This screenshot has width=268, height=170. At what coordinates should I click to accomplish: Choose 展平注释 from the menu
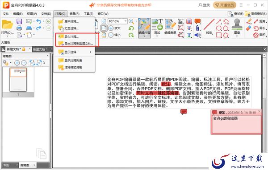coord(74,21)
